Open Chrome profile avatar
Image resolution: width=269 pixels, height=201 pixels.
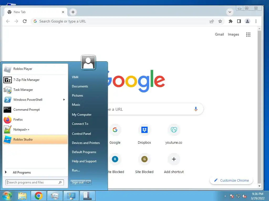[247, 21]
